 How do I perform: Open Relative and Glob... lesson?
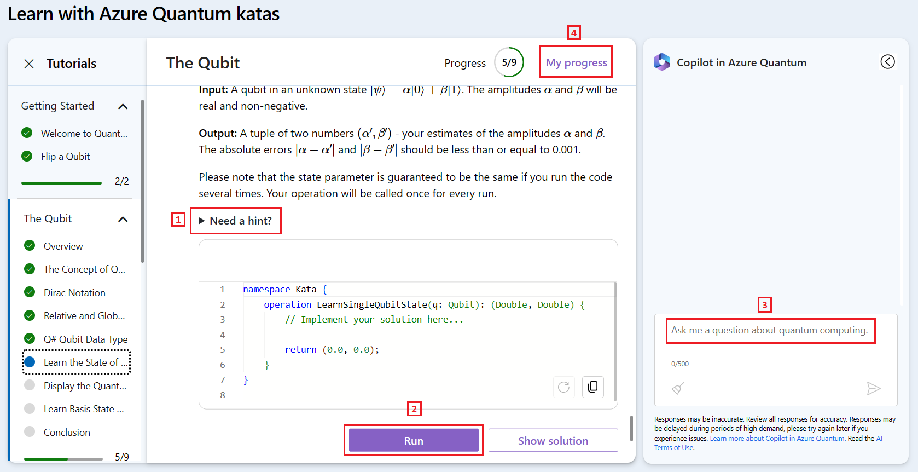pyautogui.click(x=84, y=316)
